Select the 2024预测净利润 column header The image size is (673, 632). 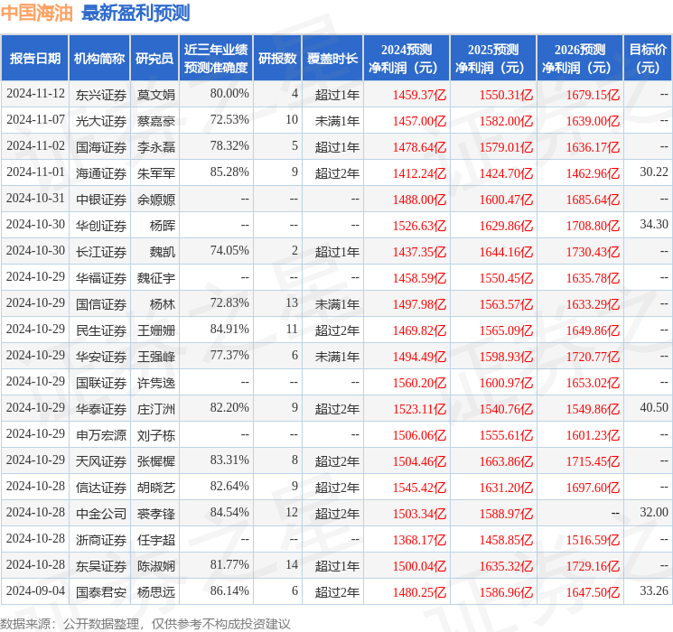pyautogui.click(x=407, y=59)
